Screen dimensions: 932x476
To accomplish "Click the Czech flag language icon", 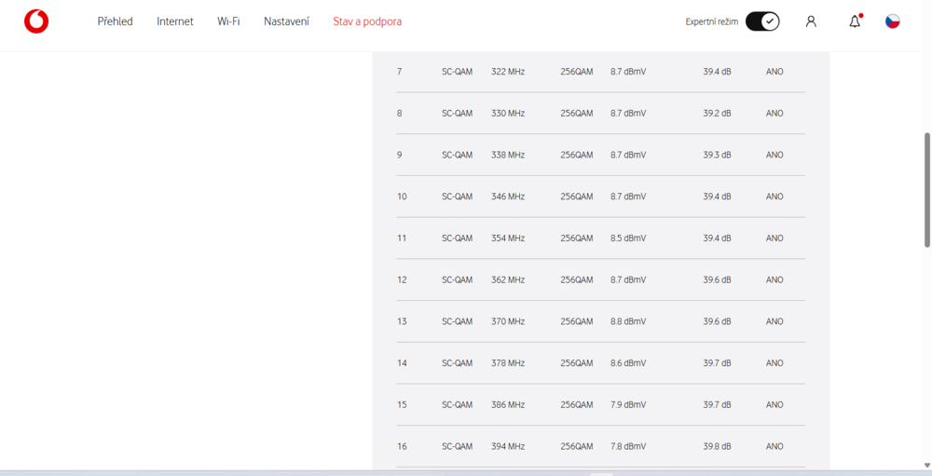I will 892,21.
